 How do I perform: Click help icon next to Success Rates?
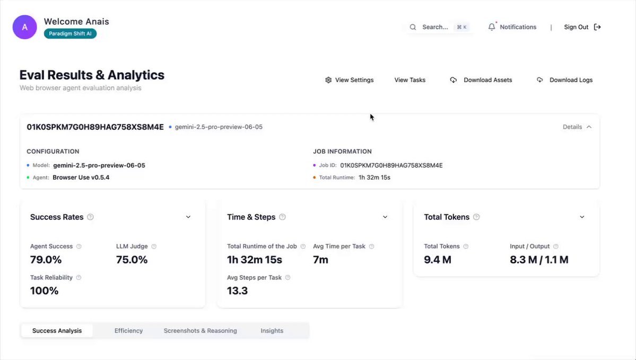[x=91, y=217]
